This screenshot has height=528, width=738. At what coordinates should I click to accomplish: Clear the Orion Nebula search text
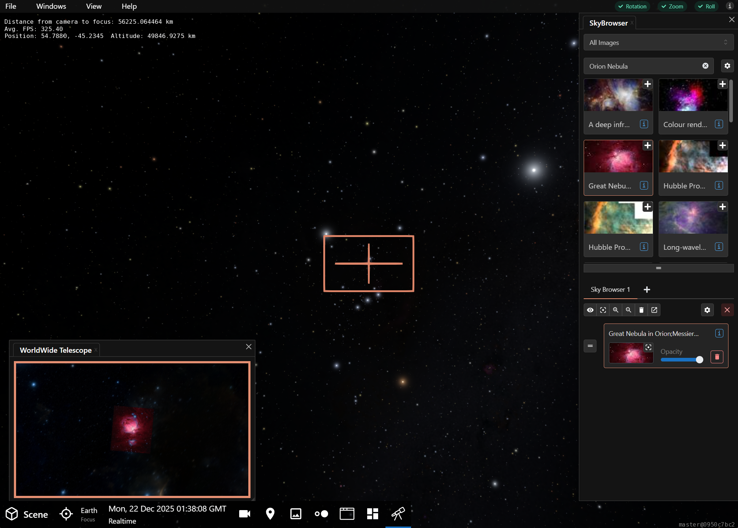click(705, 66)
